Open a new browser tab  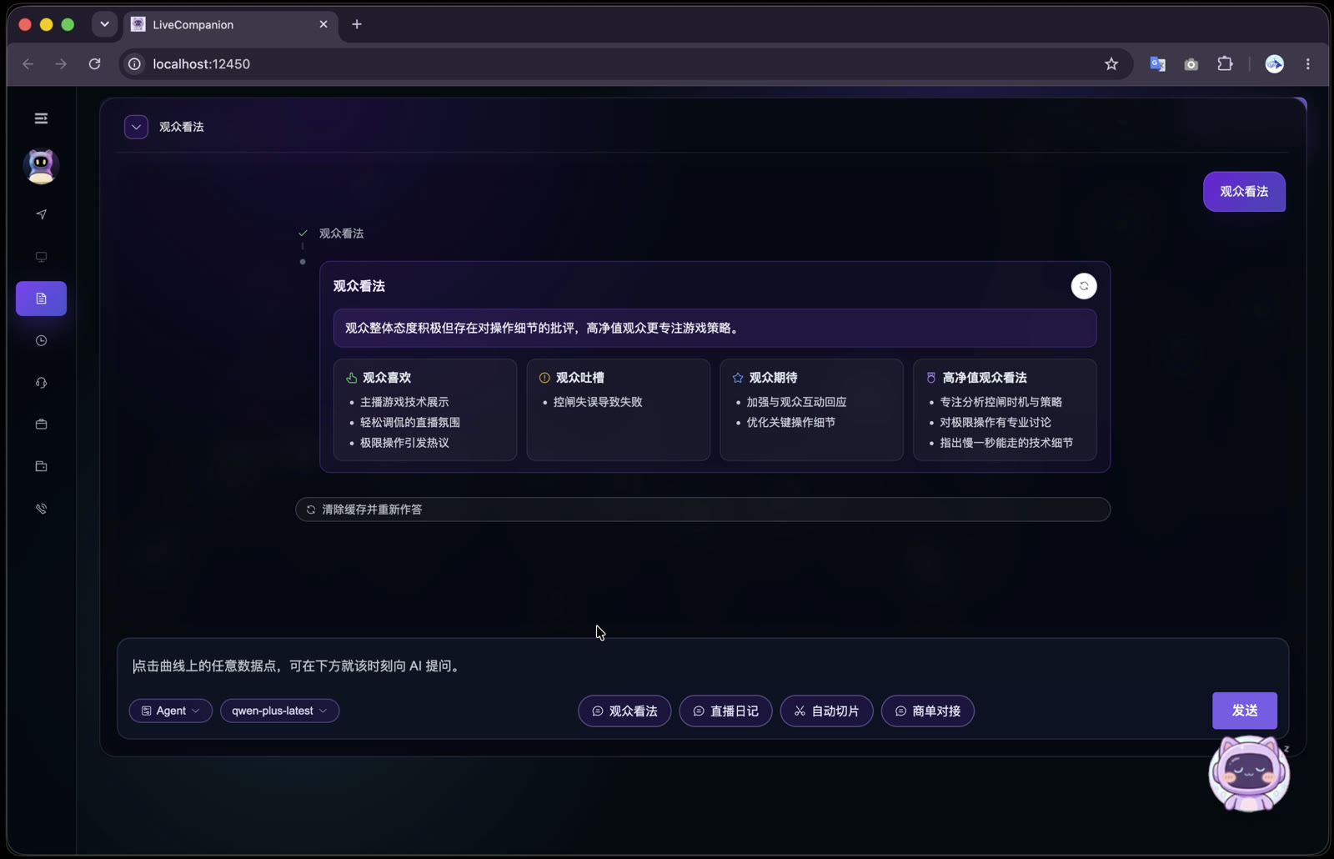[357, 24]
